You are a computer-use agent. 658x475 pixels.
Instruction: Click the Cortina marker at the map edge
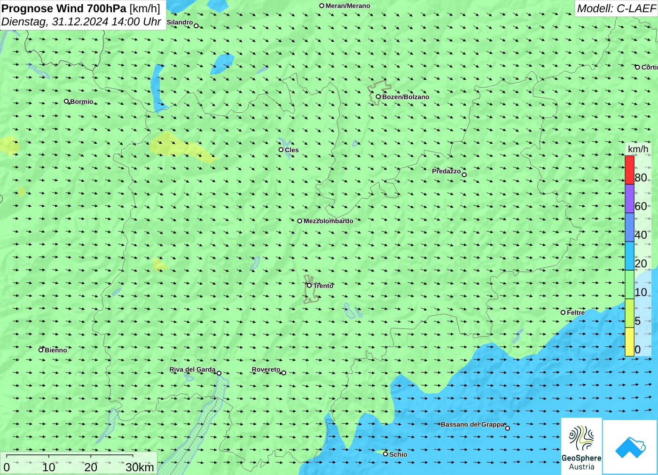638,67
